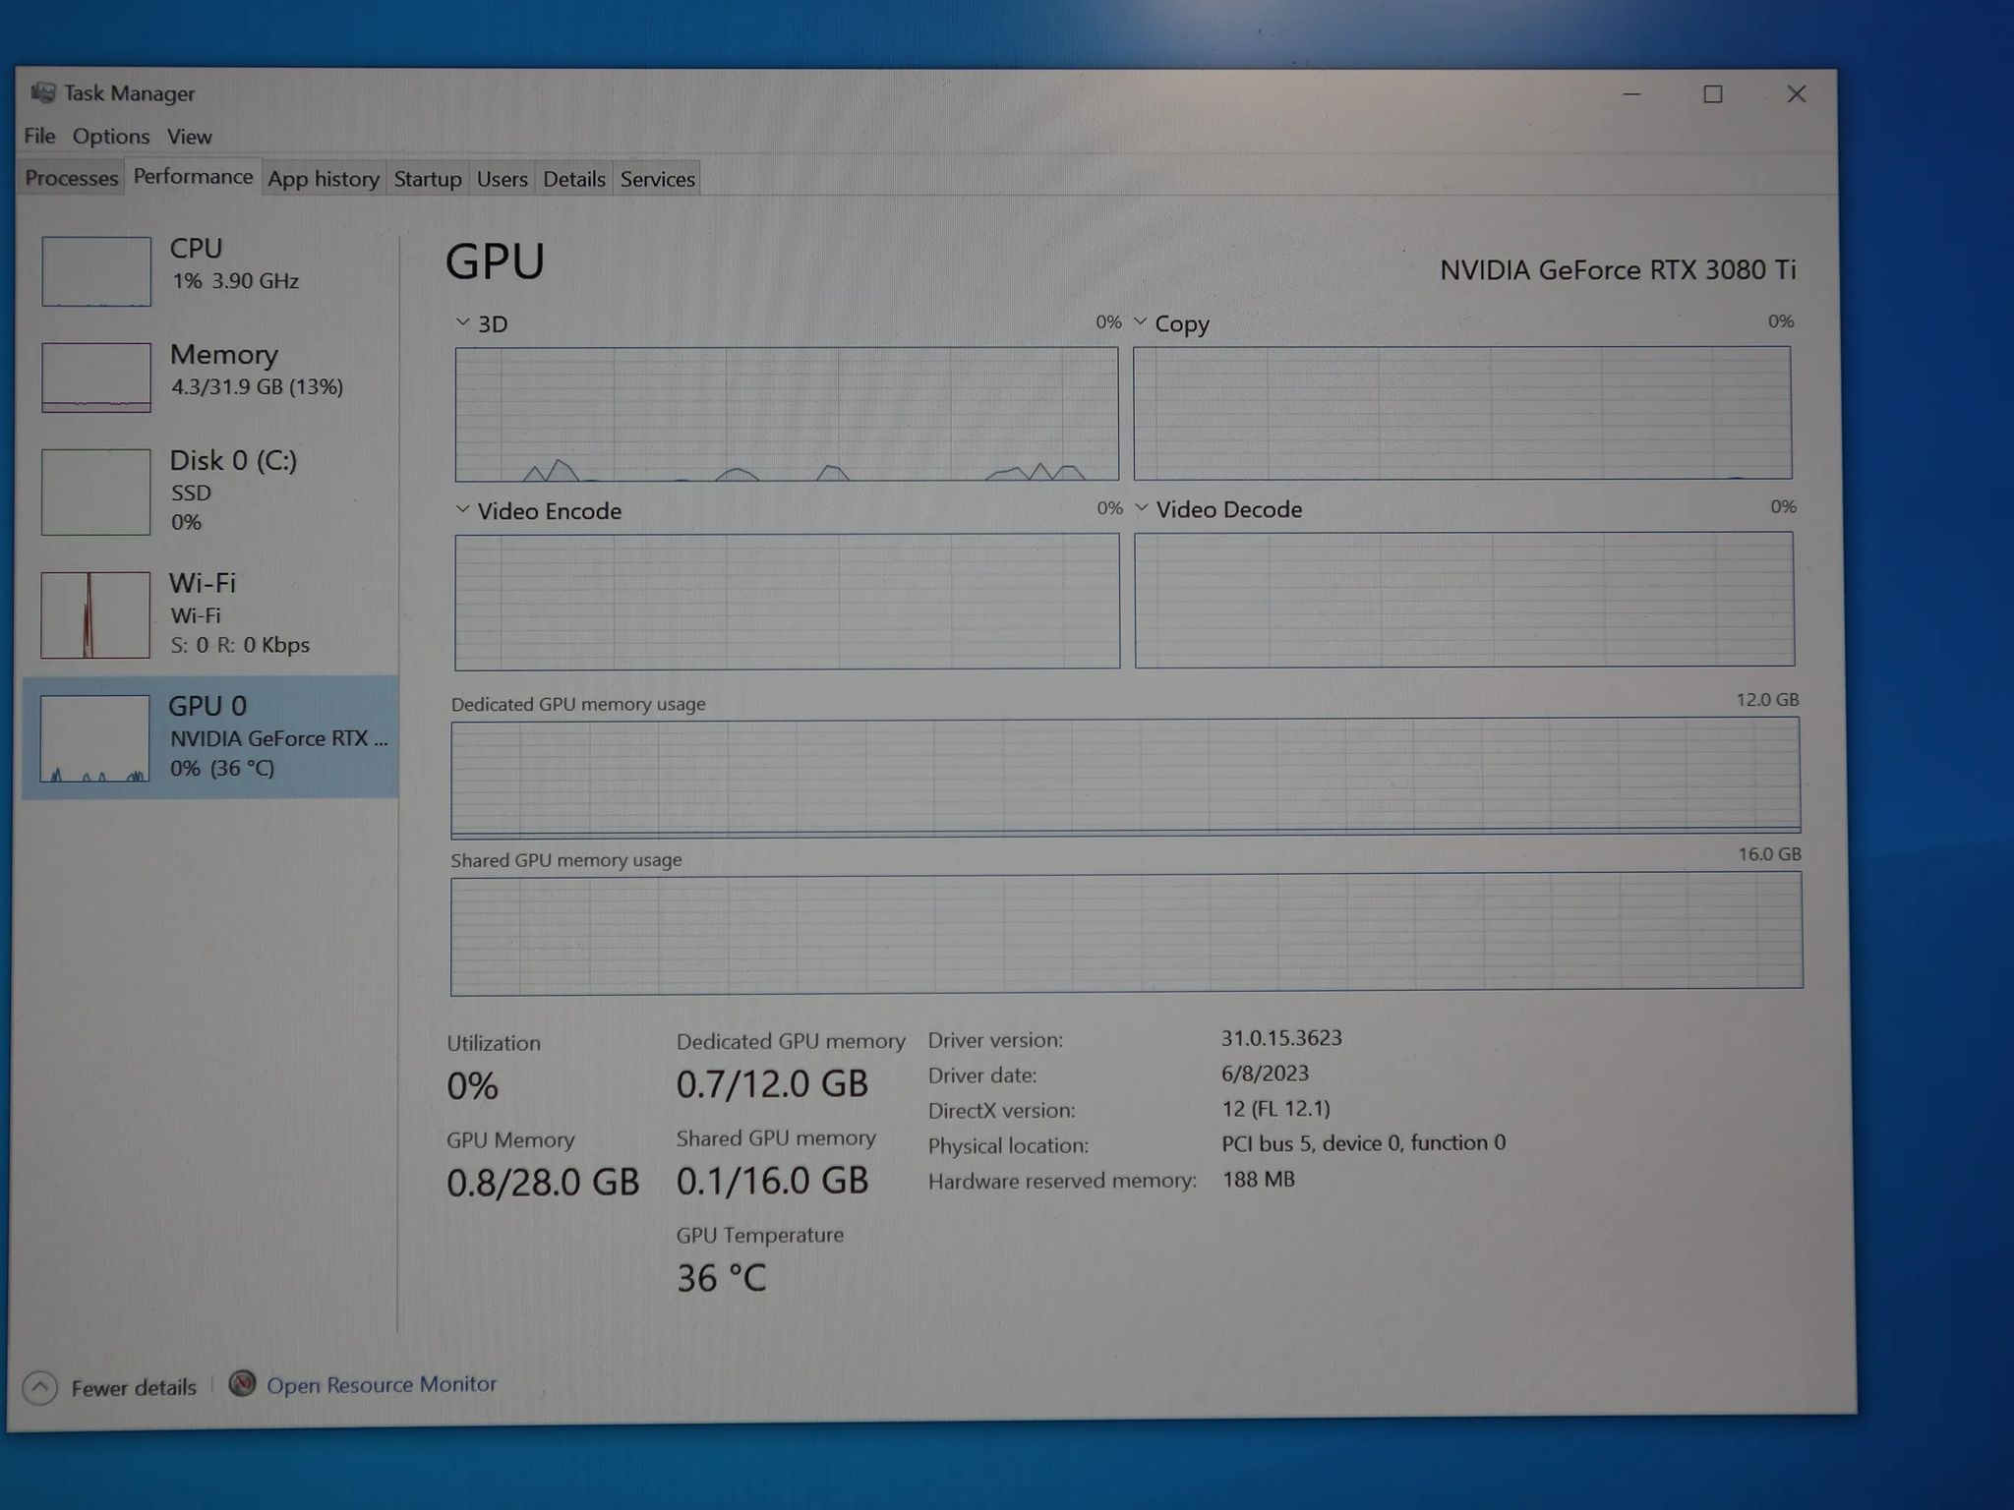This screenshot has height=1510, width=2014.
Task: Switch to the Services tab
Action: (658, 179)
